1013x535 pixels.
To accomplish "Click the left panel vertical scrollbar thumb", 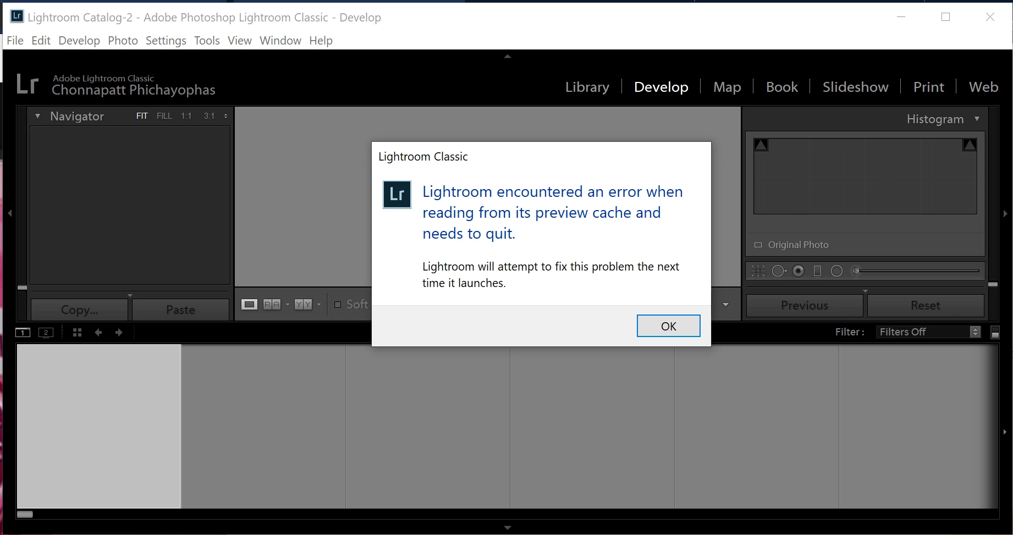I will pos(22,288).
